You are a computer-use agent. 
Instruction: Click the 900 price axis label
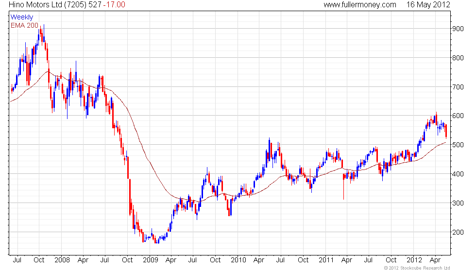(x=458, y=29)
